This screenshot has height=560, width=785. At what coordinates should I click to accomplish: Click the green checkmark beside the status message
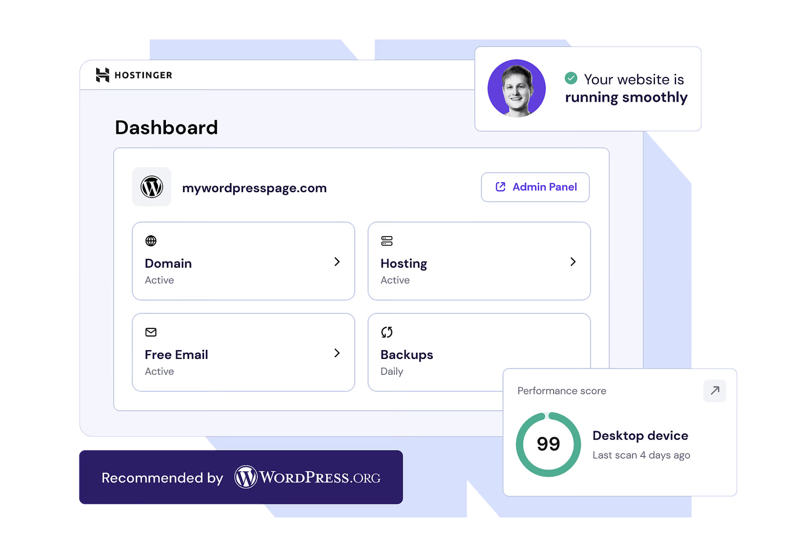tap(571, 79)
